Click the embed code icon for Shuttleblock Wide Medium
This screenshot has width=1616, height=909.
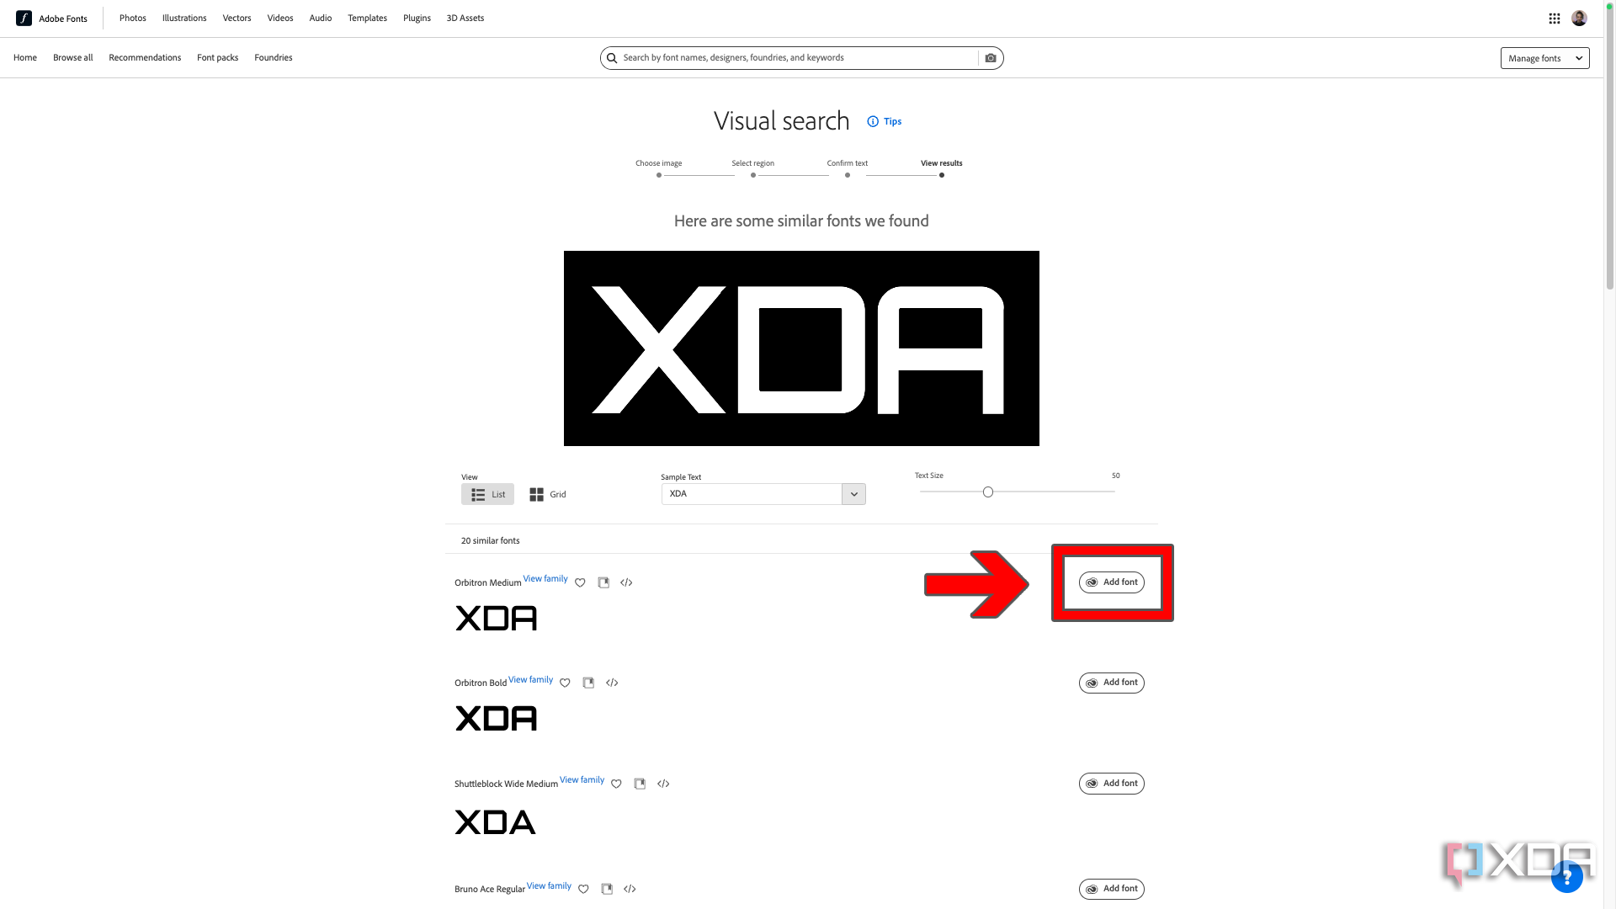tap(664, 784)
